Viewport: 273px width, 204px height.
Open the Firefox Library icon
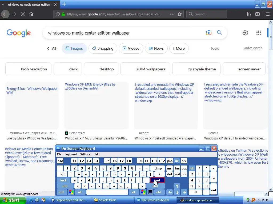pos(249,14)
